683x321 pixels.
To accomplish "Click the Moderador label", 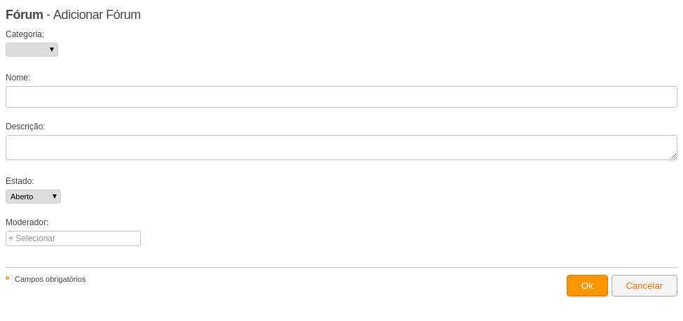I will [x=27, y=222].
